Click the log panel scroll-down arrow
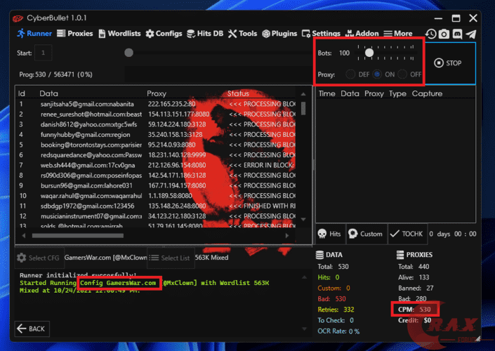The width and height of the screenshot is (495, 351). tap(304, 329)
